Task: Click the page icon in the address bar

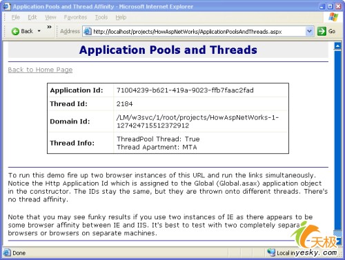Action: point(88,31)
